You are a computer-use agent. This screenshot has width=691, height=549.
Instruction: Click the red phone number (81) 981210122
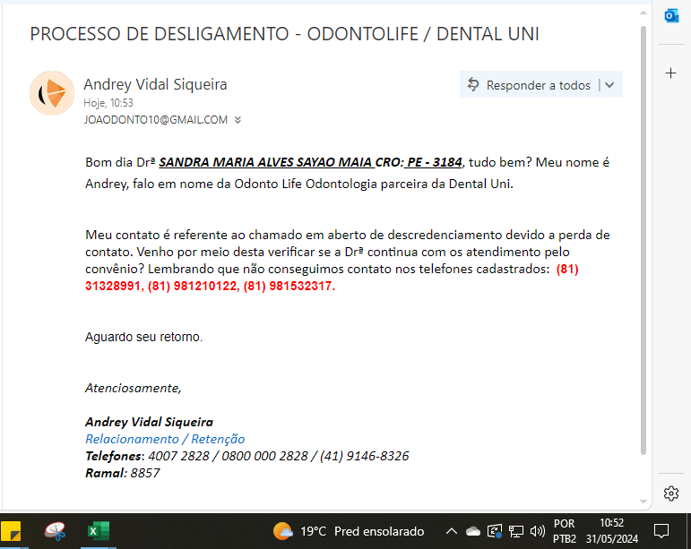coord(192,287)
